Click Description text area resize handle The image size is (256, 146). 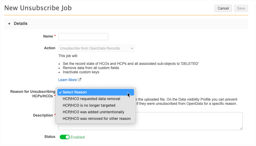point(241,128)
